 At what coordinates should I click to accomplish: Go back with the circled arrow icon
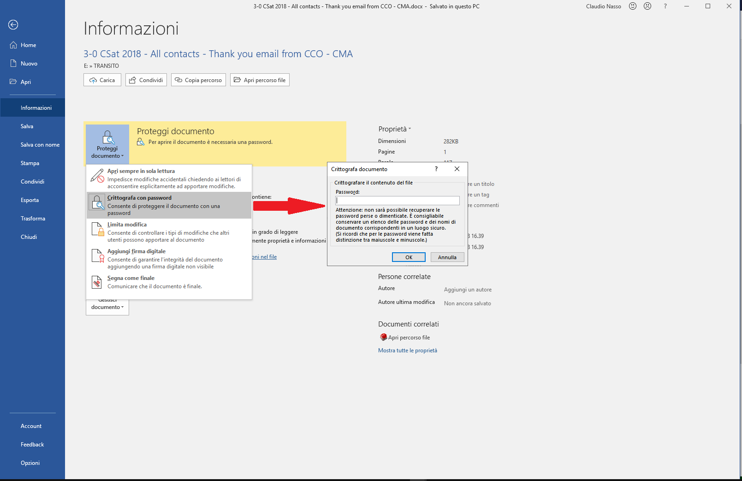coord(13,25)
